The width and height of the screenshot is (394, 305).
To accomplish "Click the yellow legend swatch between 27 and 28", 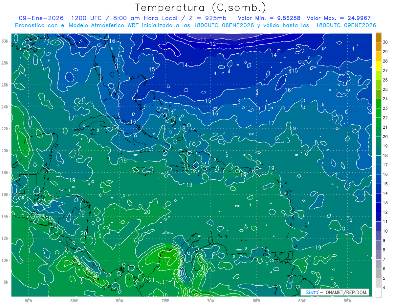I will click(379, 66).
